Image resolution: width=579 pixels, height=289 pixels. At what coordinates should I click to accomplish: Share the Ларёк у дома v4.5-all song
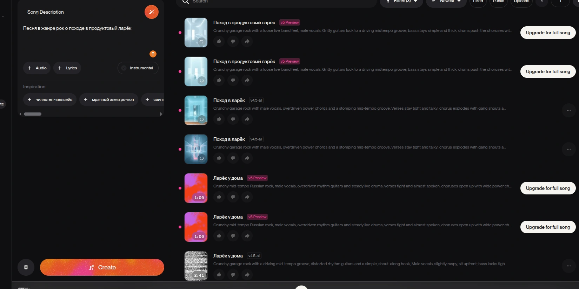point(247,275)
